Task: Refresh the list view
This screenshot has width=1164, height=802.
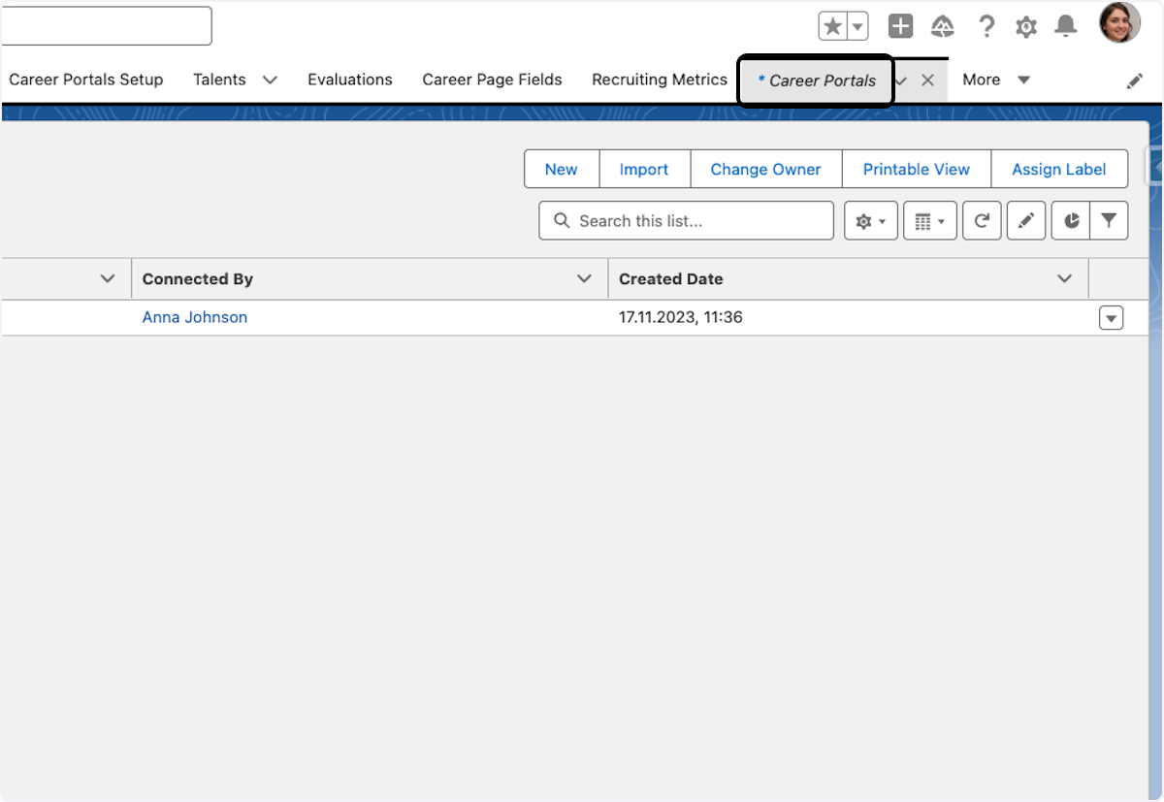Action: (982, 221)
